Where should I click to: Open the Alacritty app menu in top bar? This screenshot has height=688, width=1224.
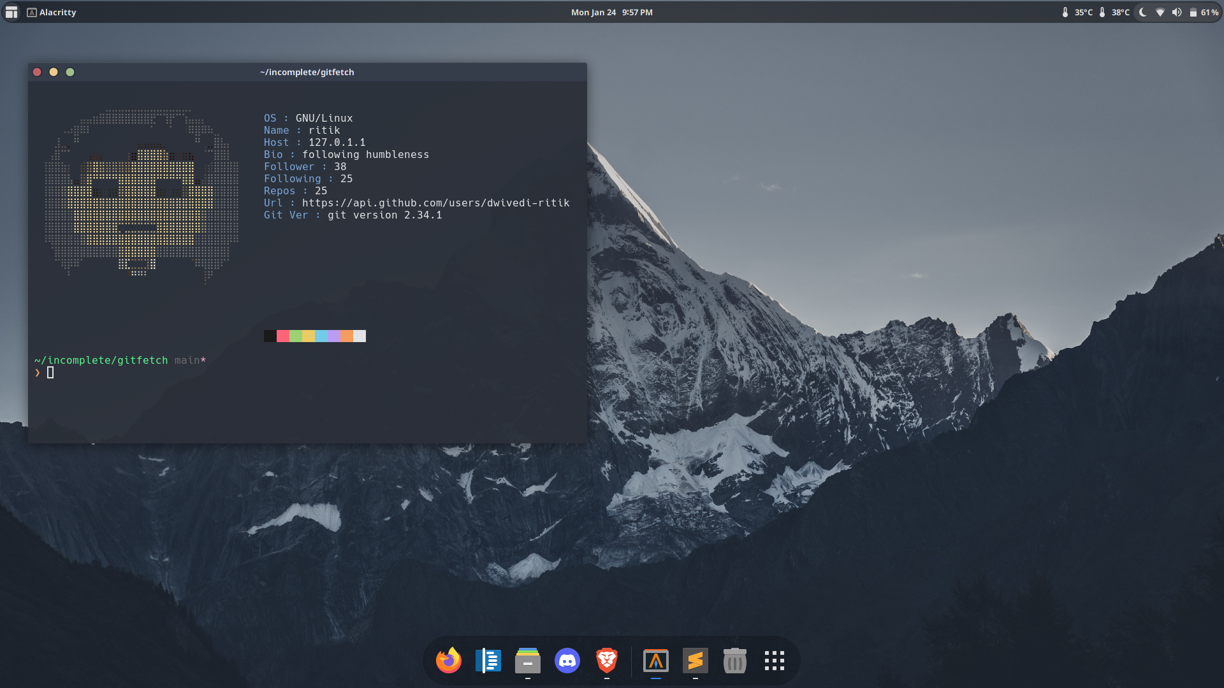tap(52, 12)
